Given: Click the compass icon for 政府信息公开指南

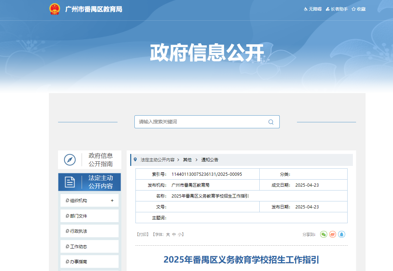Looking at the screenshot, I should pos(70,160).
